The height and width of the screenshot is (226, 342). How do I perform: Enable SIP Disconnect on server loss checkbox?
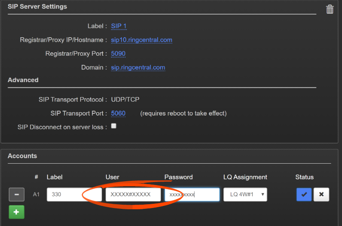pyautogui.click(x=114, y=126)
